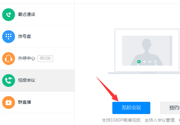
Task: Start a meeting with 发起会议 button
Action: tap(131, 108)
